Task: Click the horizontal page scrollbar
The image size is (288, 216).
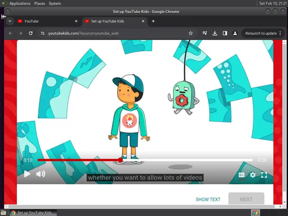Action: click(141, 206)
